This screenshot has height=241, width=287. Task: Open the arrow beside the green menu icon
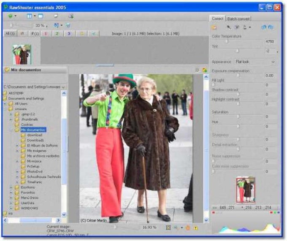click(15, 16)
